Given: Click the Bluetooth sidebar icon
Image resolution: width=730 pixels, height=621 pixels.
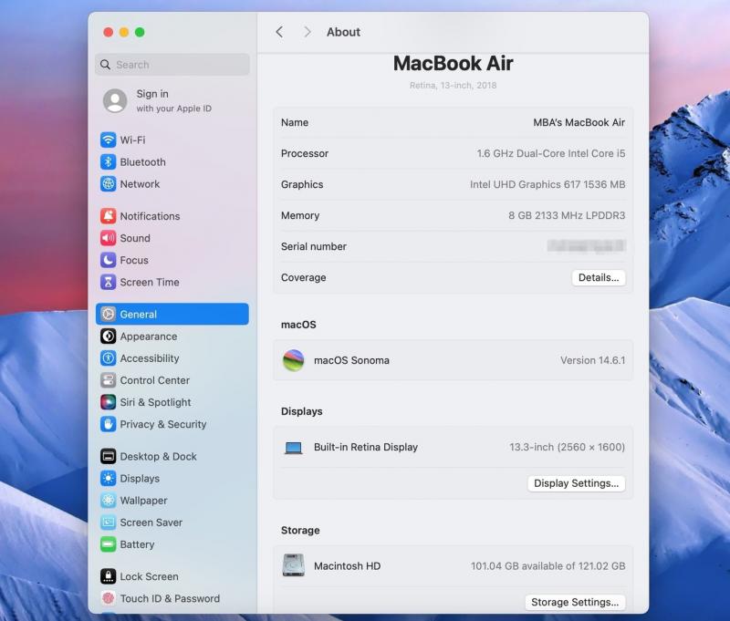Looking at the screenshot, I should click(108, 162).
